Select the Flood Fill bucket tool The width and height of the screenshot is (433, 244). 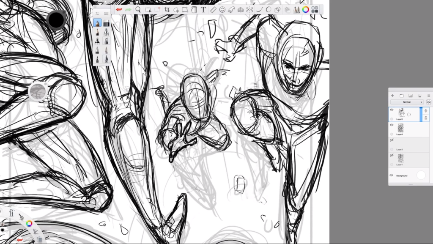(194, 10)
